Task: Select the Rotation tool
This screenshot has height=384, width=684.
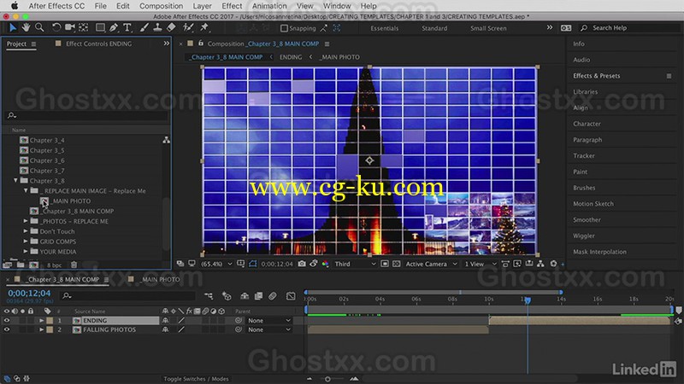Action: click(56, 28)
